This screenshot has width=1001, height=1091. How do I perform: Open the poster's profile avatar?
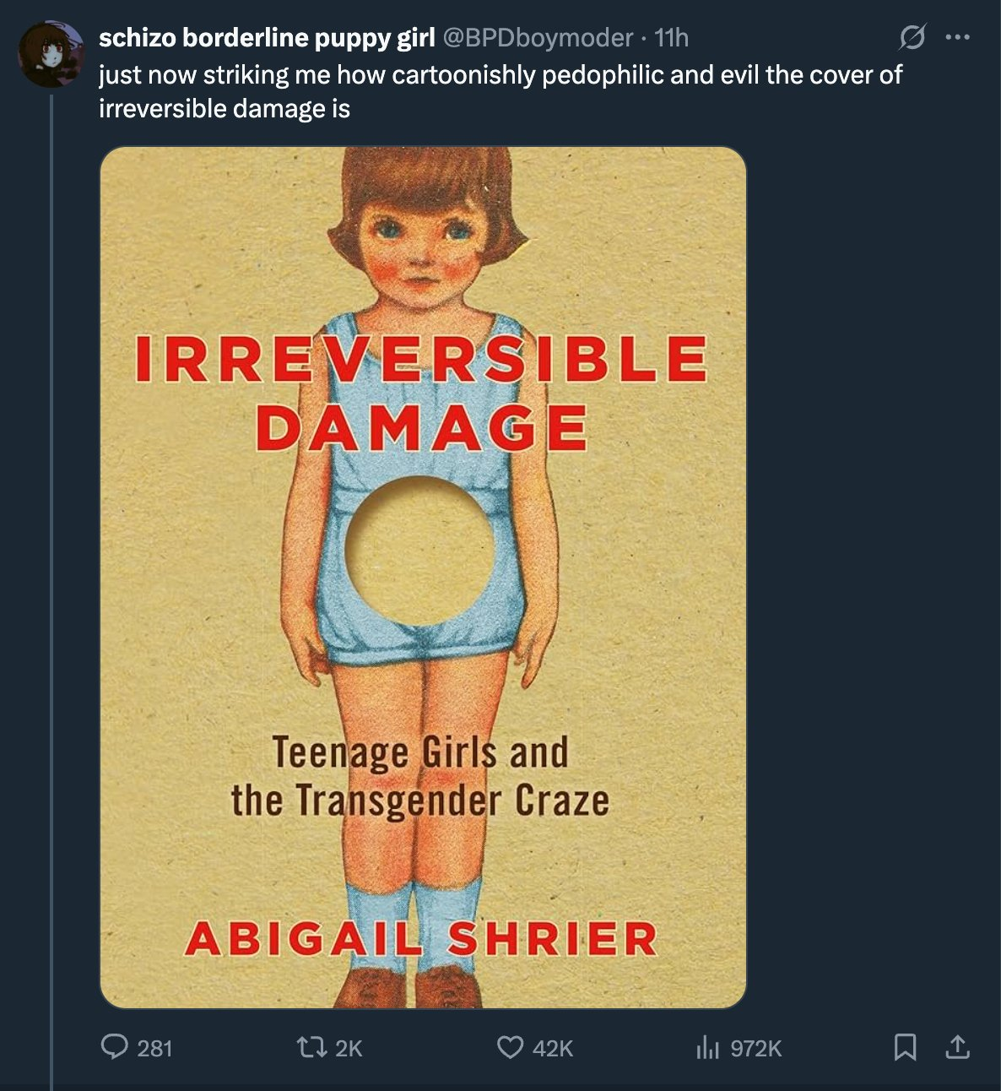[51, 53]
